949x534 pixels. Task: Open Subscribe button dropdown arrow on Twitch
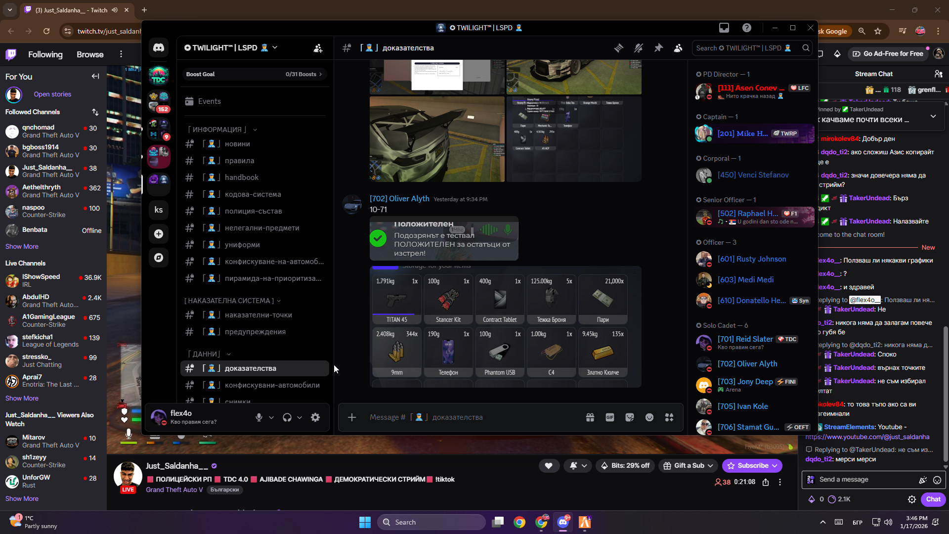click(775, 466)
